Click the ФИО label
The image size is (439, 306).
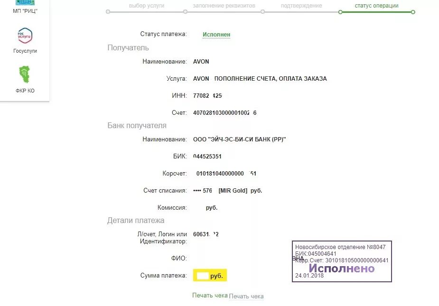pyautogui.click(x=179, y=259)
